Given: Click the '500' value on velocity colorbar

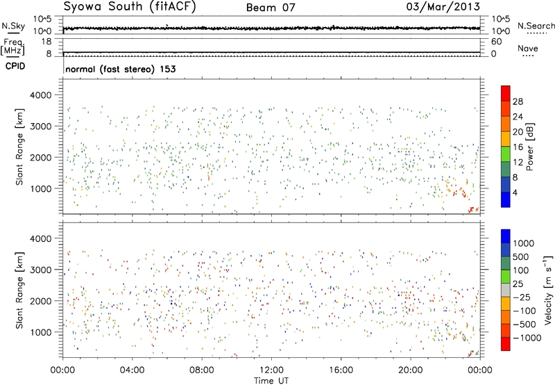Looking at the screenshot, I should [521, 256].
